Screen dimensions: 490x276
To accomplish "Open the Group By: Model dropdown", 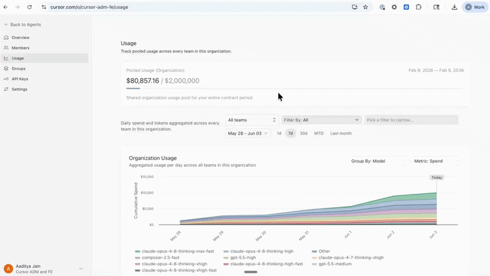I will pyautogui.click(x=378, y=161).
